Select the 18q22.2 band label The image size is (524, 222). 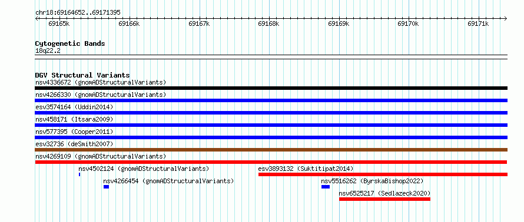pos(48,51)
